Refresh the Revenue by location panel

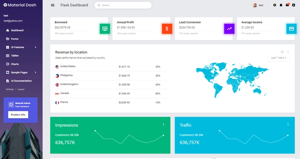point(282,52)
